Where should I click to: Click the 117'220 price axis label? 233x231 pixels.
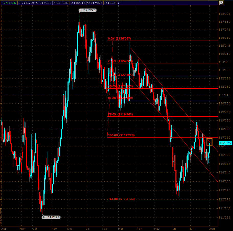tap(224, 138)
